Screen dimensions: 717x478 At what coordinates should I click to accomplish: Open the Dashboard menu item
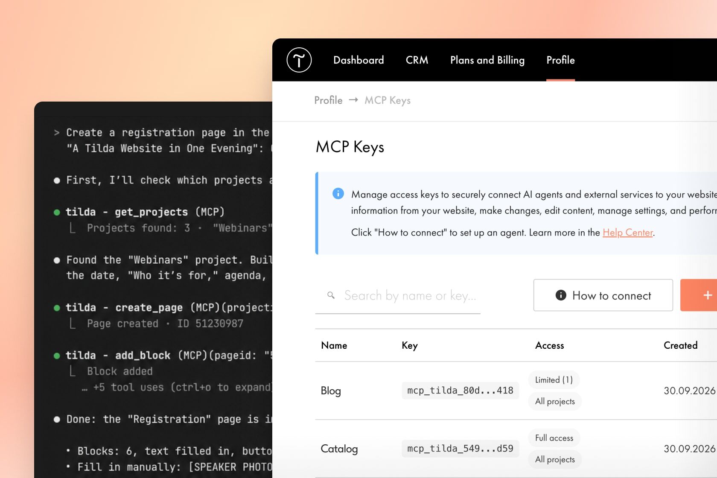(x=358, y=60)
